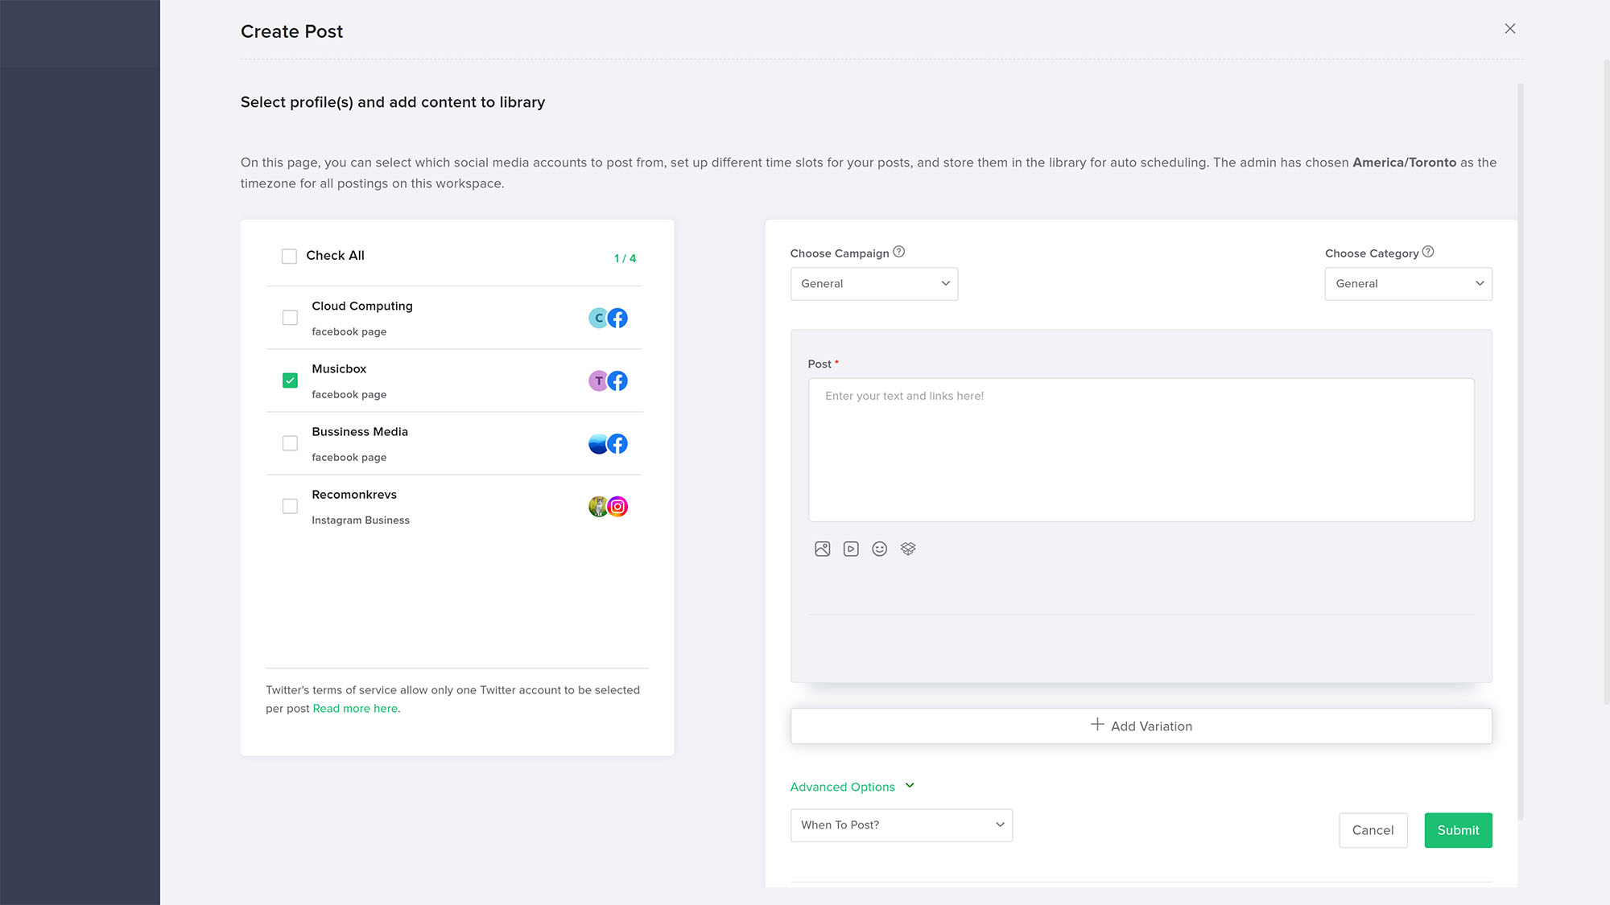Open the emoji picker icon
The image size is (1610, 905).
879,549
